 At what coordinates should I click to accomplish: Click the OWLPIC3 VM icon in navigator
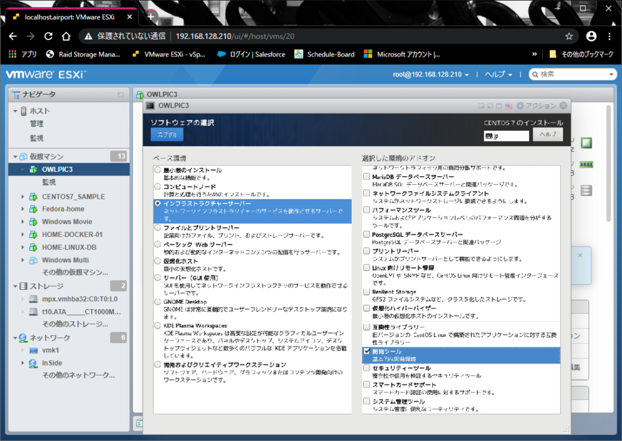pos(34,169)
